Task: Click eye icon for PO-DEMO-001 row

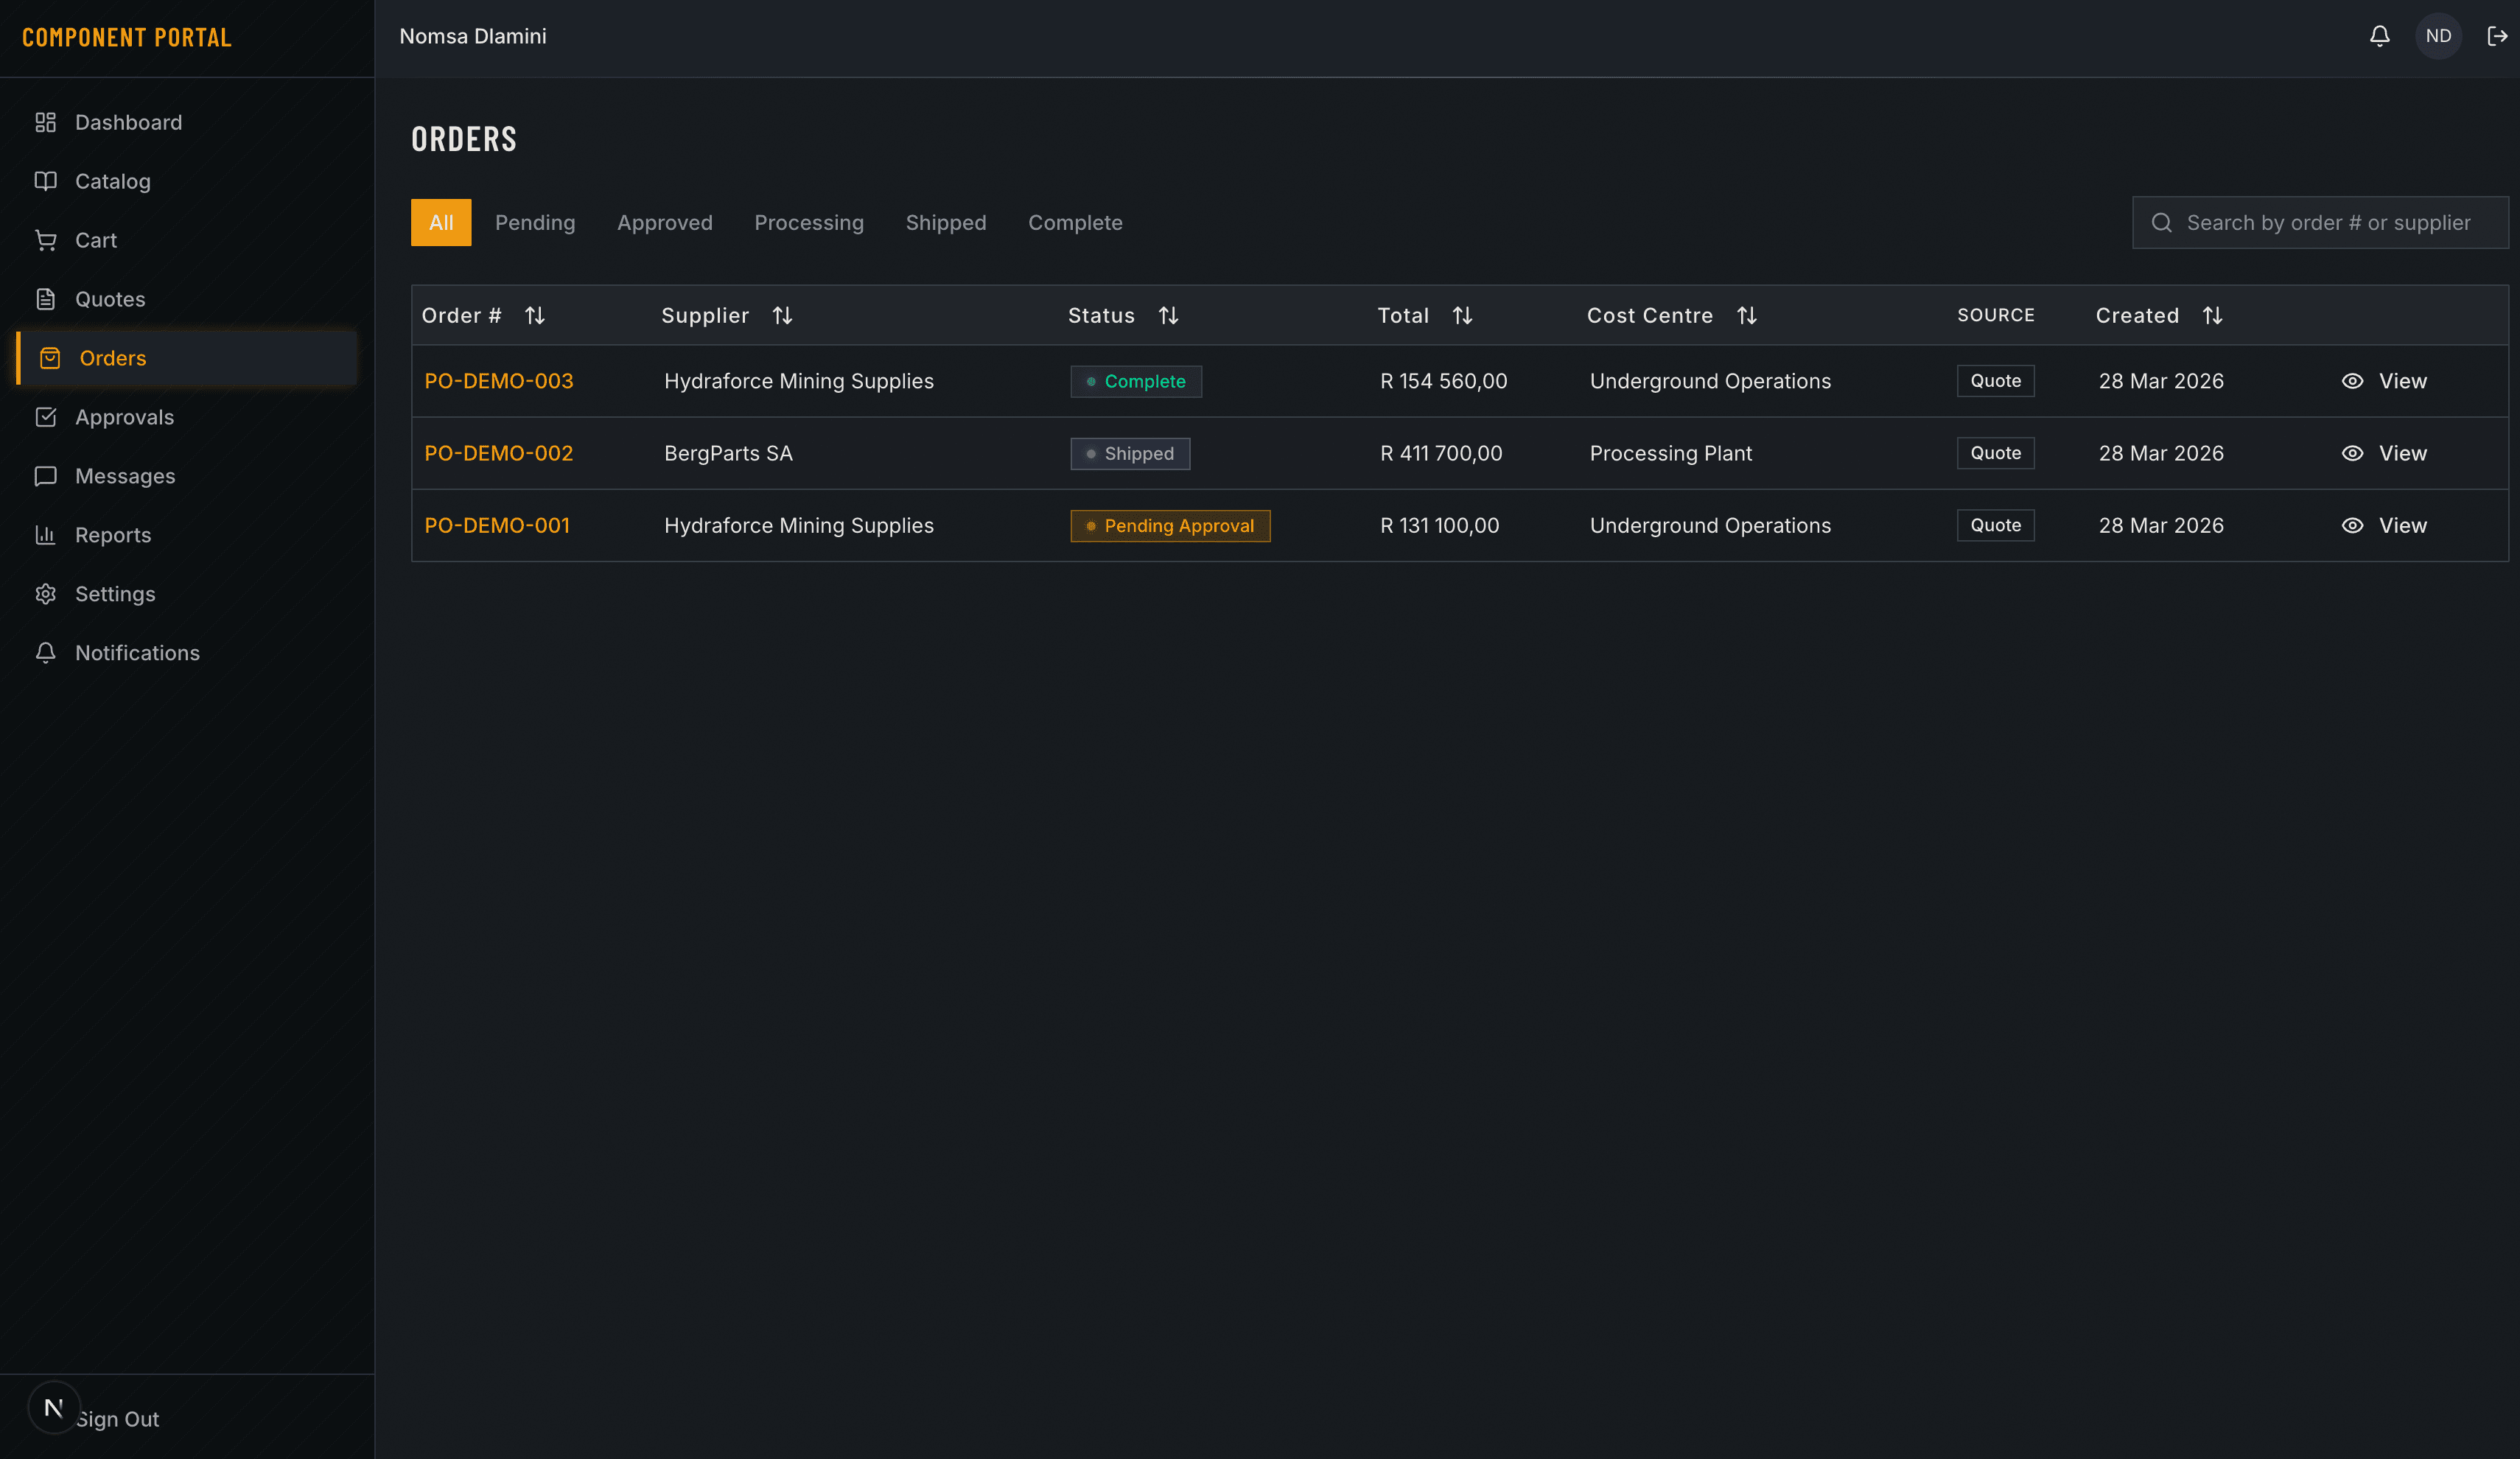Action: tap(2352, 525)
